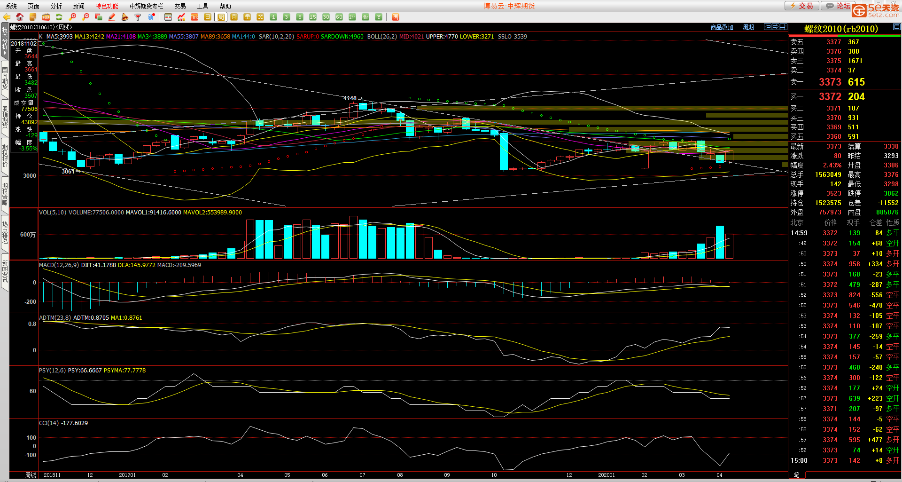Click the back arrow toolbar icon
This screenshot has width=902, height=482.
coord(7,17)
